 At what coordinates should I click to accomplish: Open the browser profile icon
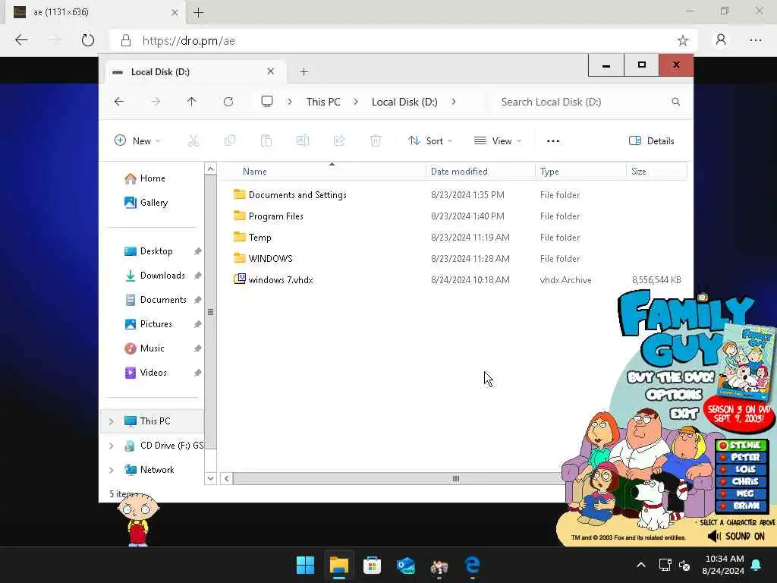[x=721, y=40]
